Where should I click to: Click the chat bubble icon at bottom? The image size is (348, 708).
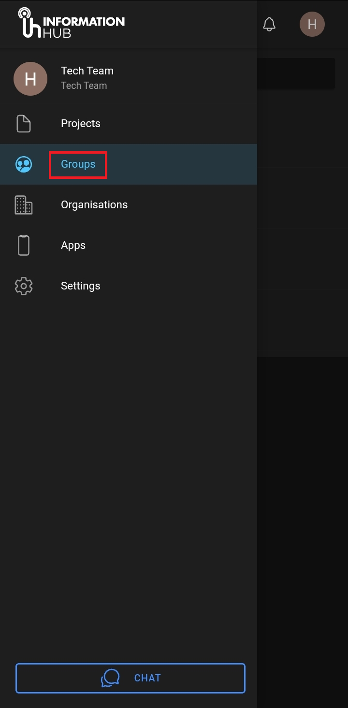tap(110, 678)
